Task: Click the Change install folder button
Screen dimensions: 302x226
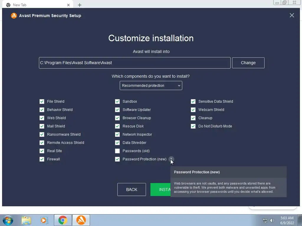Action: (248, 63)
